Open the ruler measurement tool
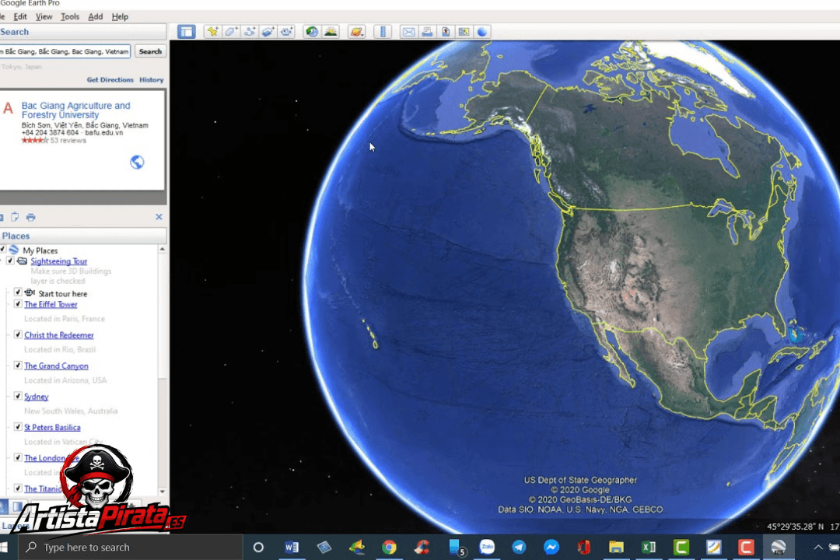The height and width of the screenshot is (560, 840). pos(383,32)
